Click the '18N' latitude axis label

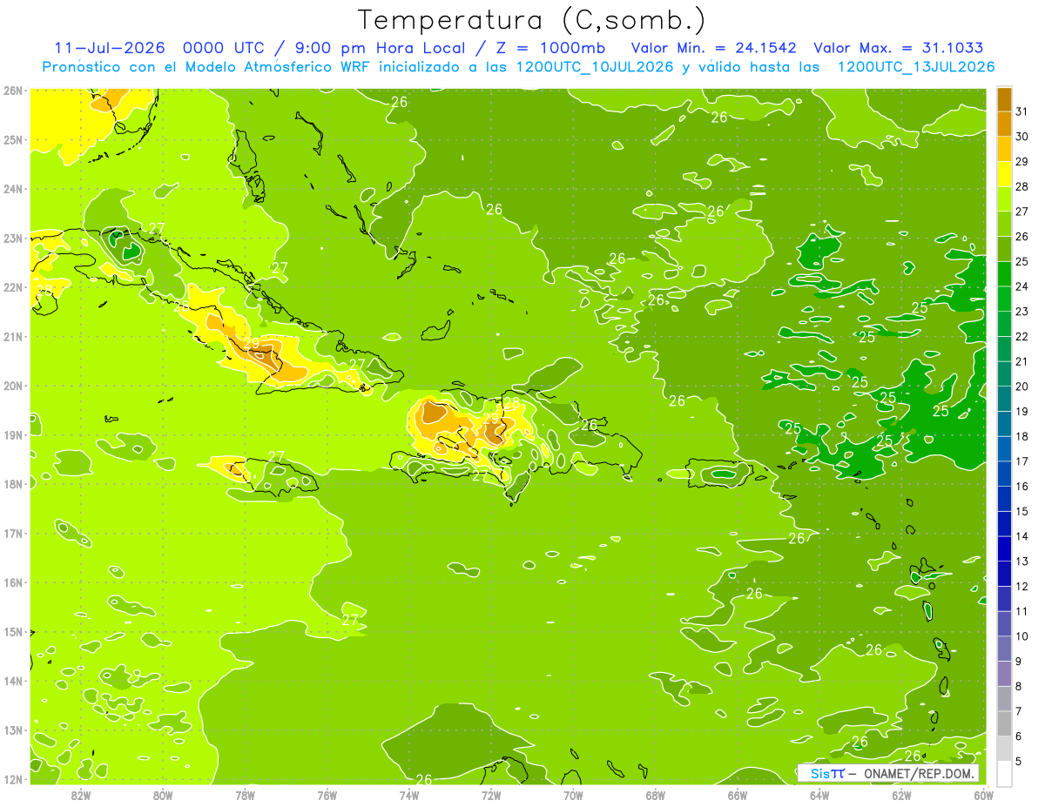coord(13,484)
